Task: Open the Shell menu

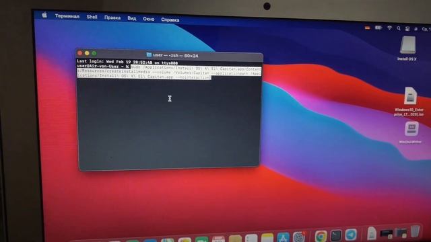Action: (x=92, y=17)
